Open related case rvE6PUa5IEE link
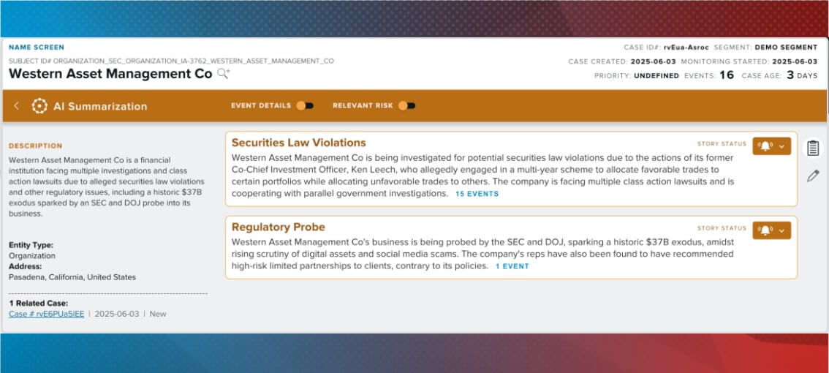The width and height of the screenshot is (829, 373). (x=47, y=314)
